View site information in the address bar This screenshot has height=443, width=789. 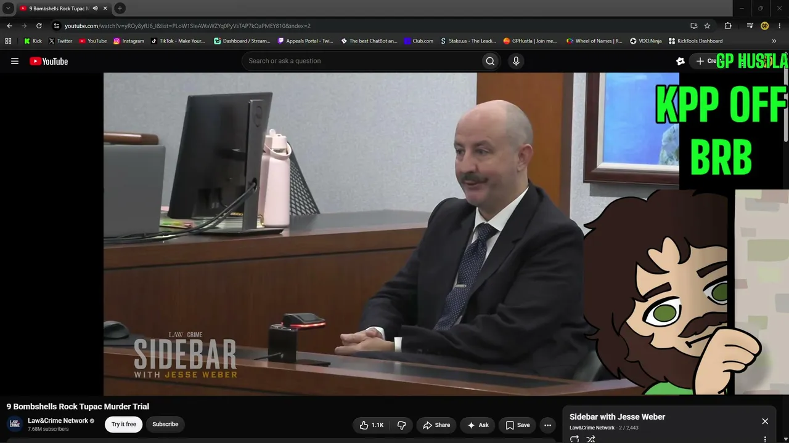point(57,26)
